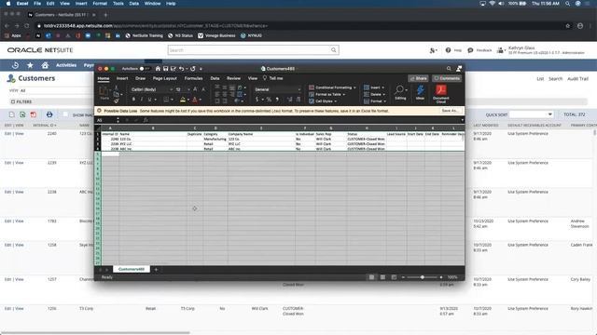Screen dimensions: 597x335
Task: Click the Comma Style icon
Action: coord(277,100)
